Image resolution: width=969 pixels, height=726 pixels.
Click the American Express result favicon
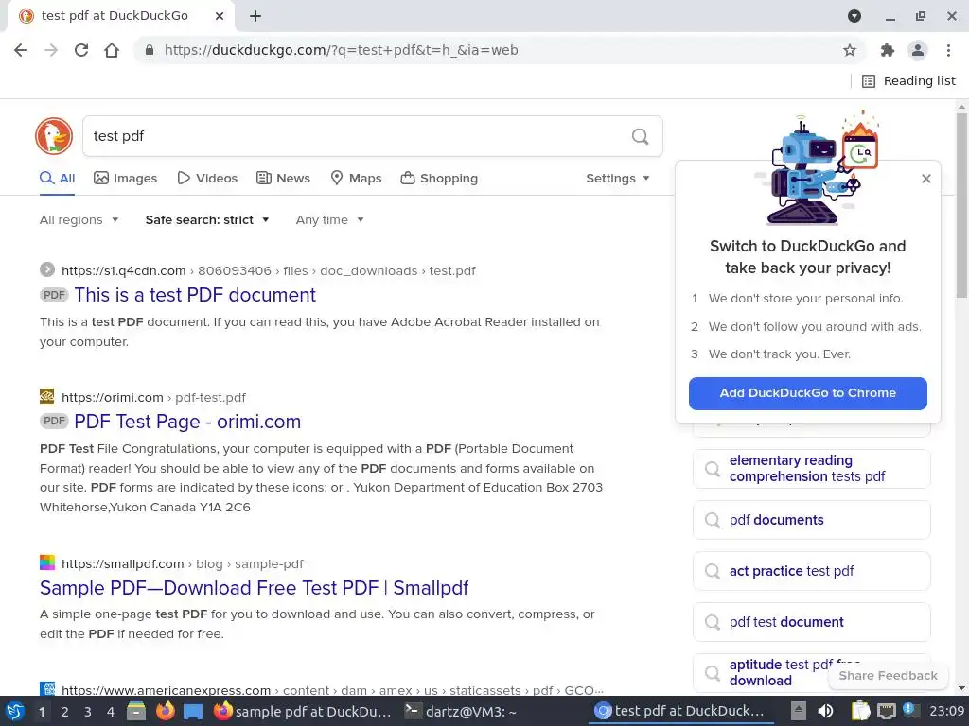pos(47,689)
